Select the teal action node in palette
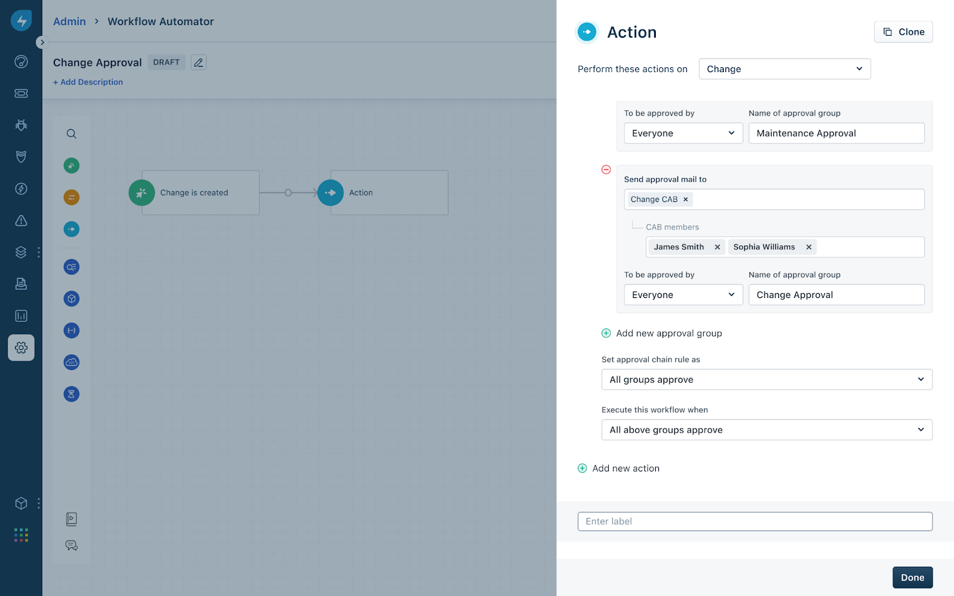The height and width of the screenshot is (596, 954). pos(72,229)
